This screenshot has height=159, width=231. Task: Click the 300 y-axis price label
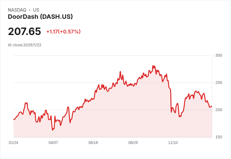219,55
